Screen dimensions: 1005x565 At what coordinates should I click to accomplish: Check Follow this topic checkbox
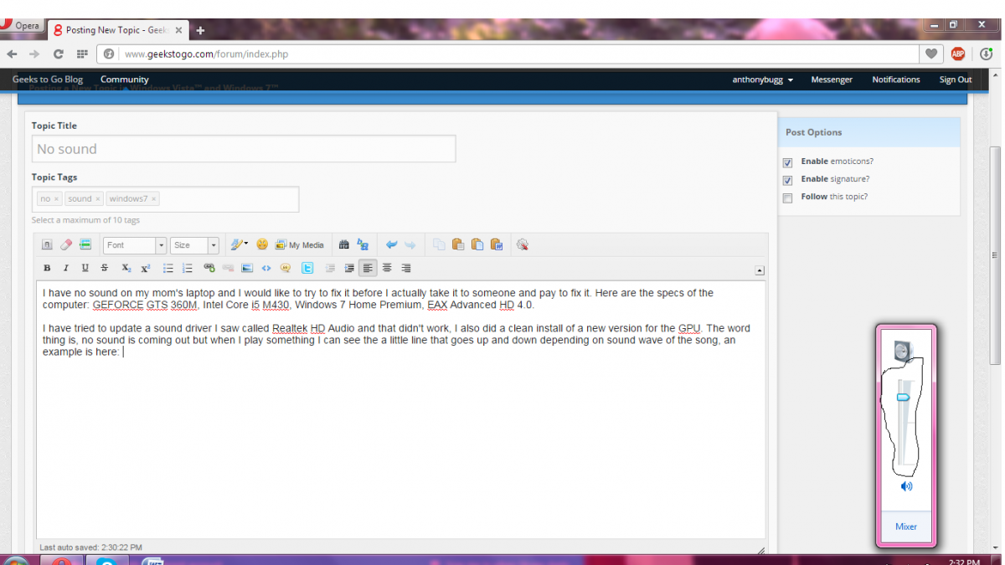click(x=787, y=198)
